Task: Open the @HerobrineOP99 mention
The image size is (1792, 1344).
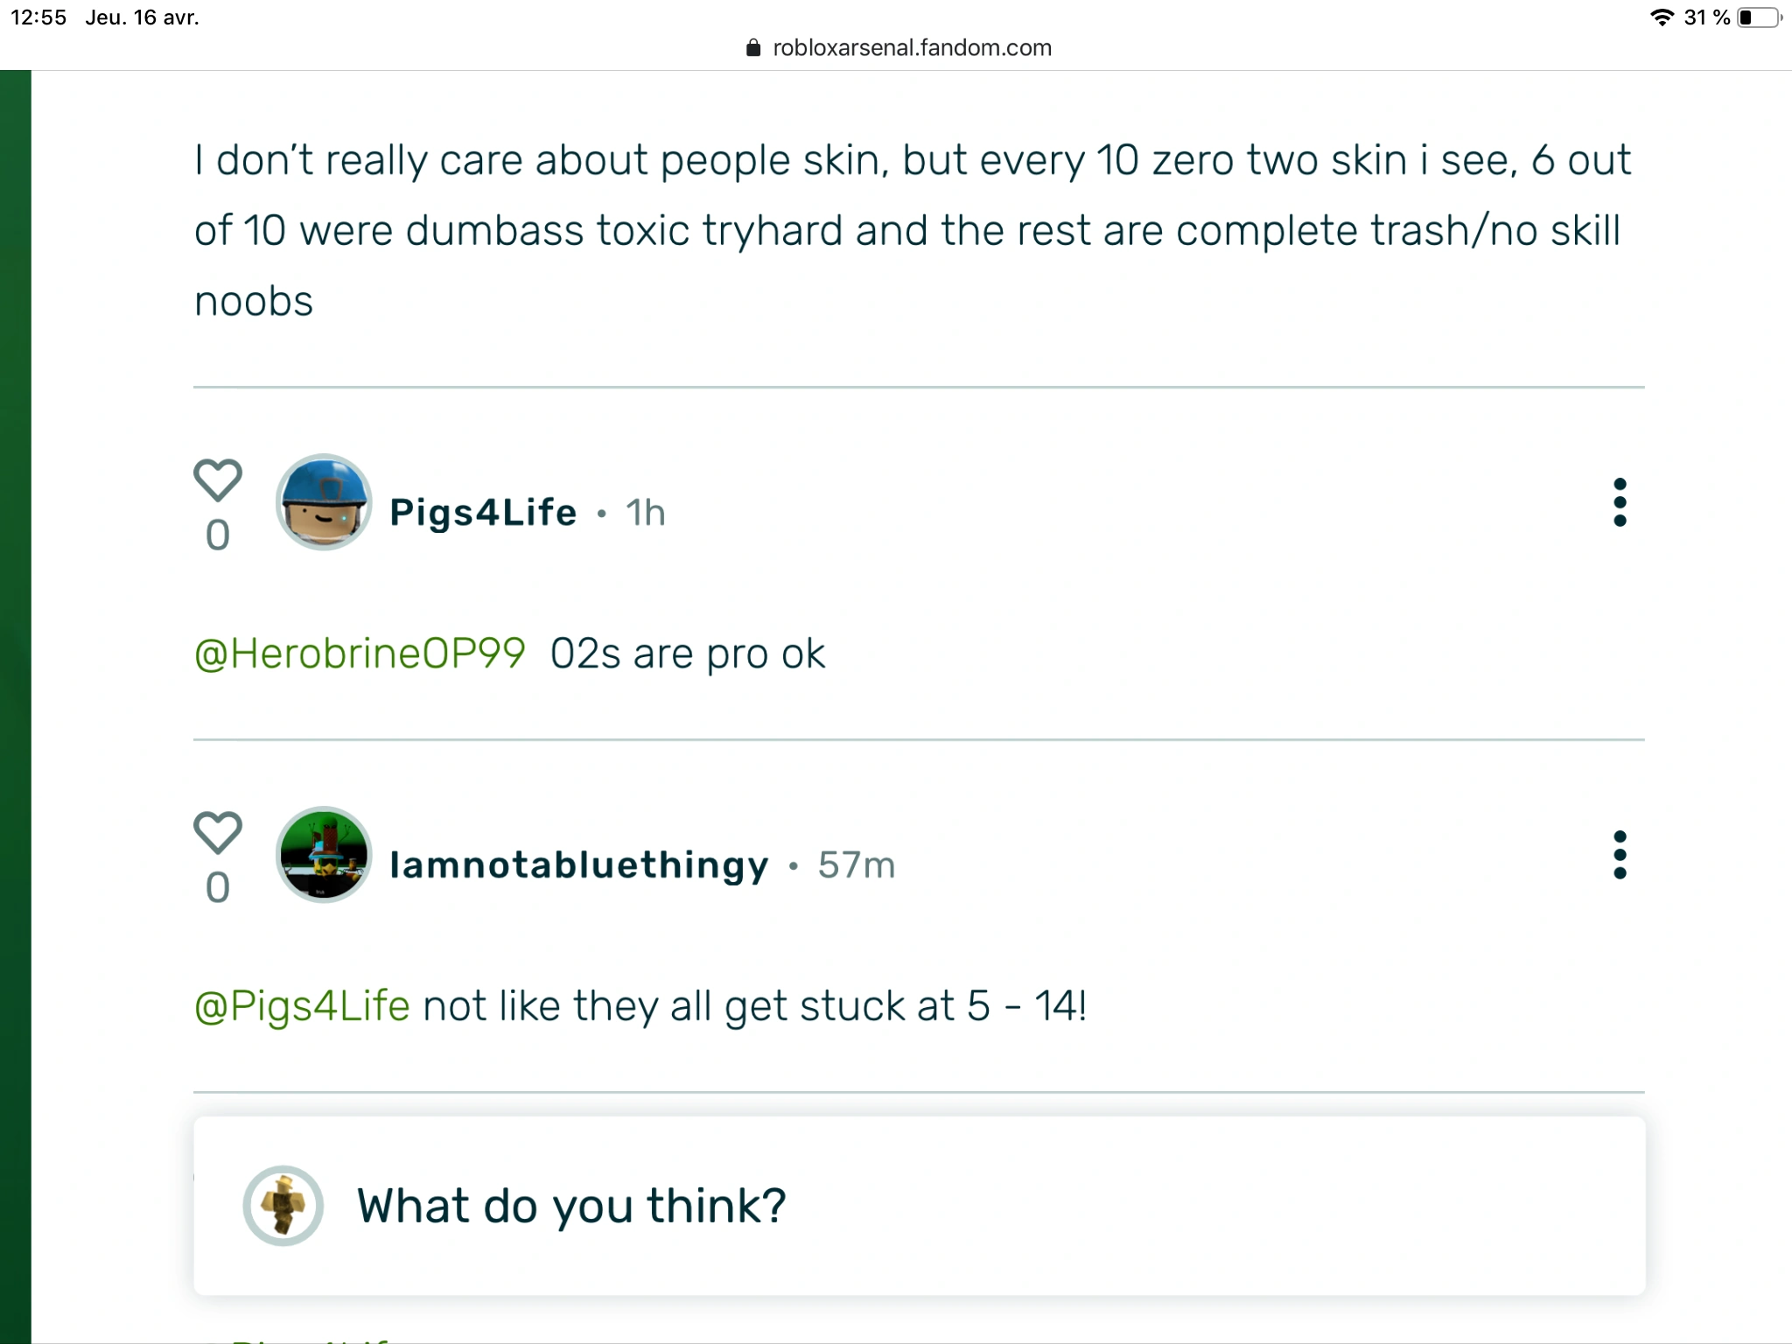Action: coord(360,654)
